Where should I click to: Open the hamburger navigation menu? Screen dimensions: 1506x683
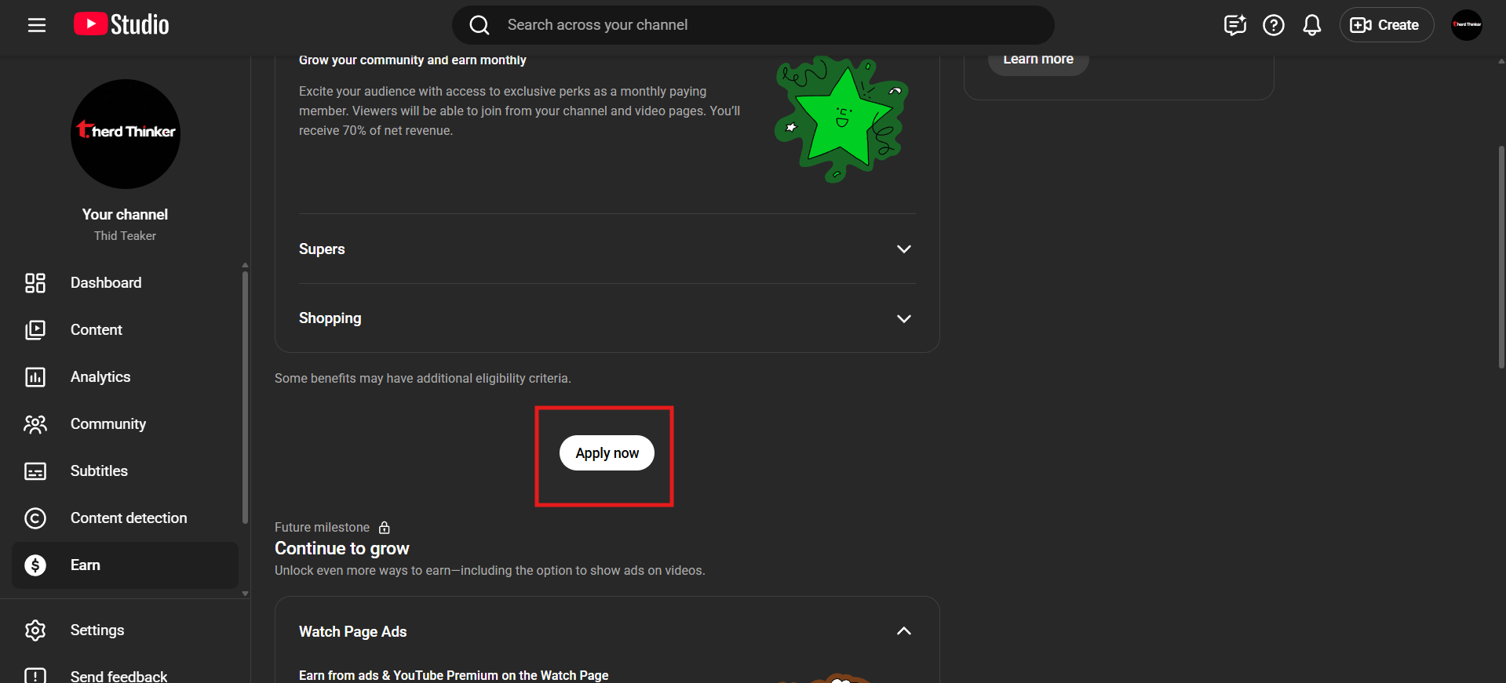click(37, 25)
